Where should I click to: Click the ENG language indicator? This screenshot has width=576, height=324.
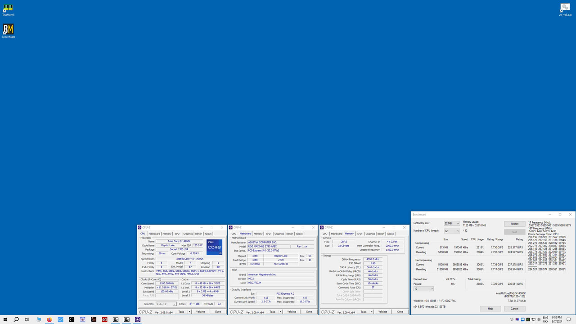click(546, 318)
